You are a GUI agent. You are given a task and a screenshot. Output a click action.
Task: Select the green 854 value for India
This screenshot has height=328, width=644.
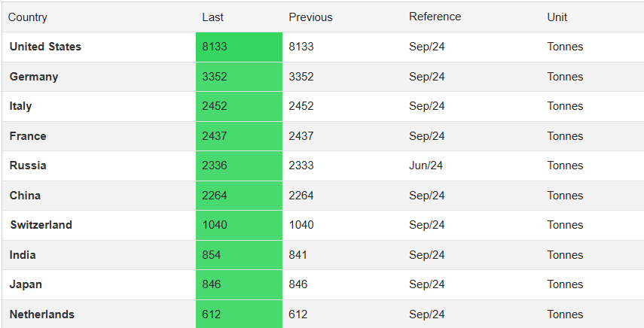tap(212, 255)
